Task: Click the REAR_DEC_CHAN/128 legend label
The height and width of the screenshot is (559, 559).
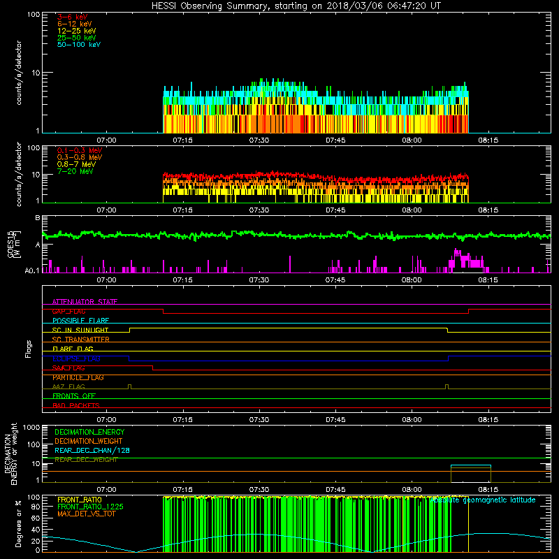Action: coord(92,451)
